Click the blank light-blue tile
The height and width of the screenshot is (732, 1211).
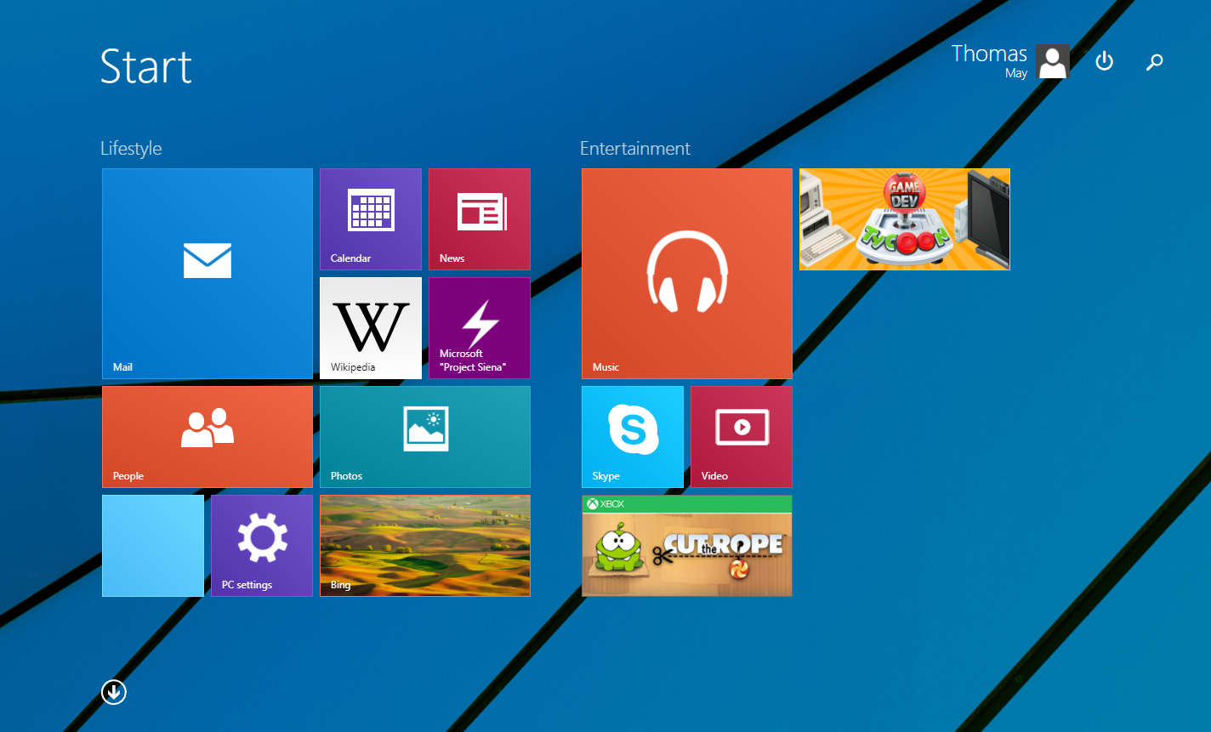click(153, 546)
